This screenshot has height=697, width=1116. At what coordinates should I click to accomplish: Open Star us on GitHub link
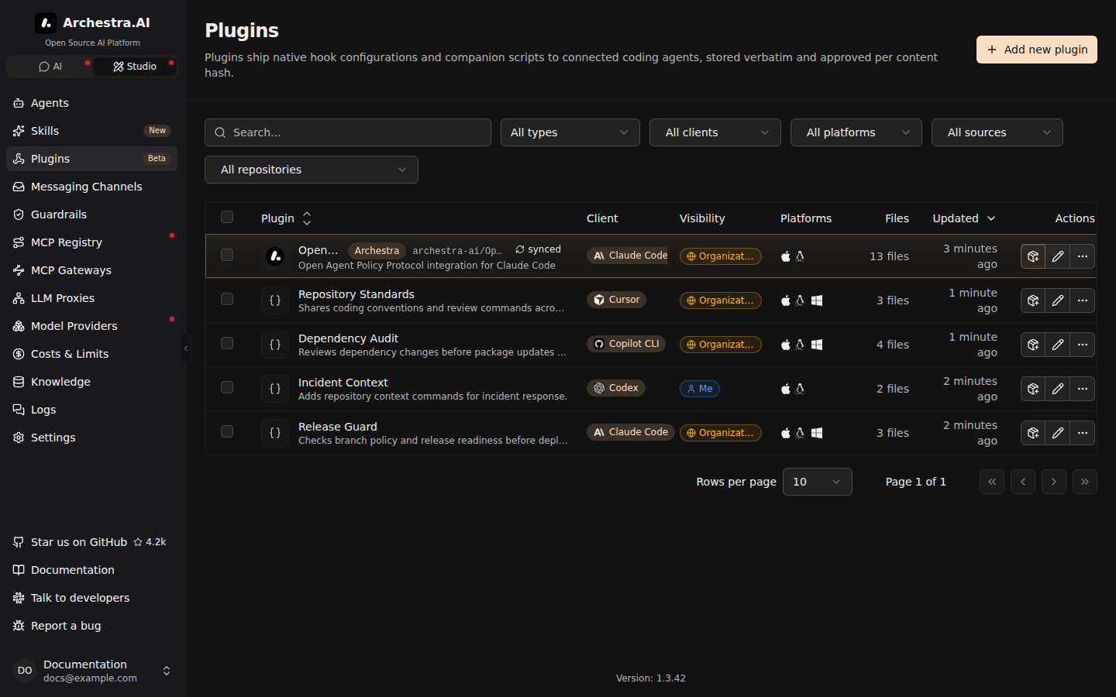point(91,542)
